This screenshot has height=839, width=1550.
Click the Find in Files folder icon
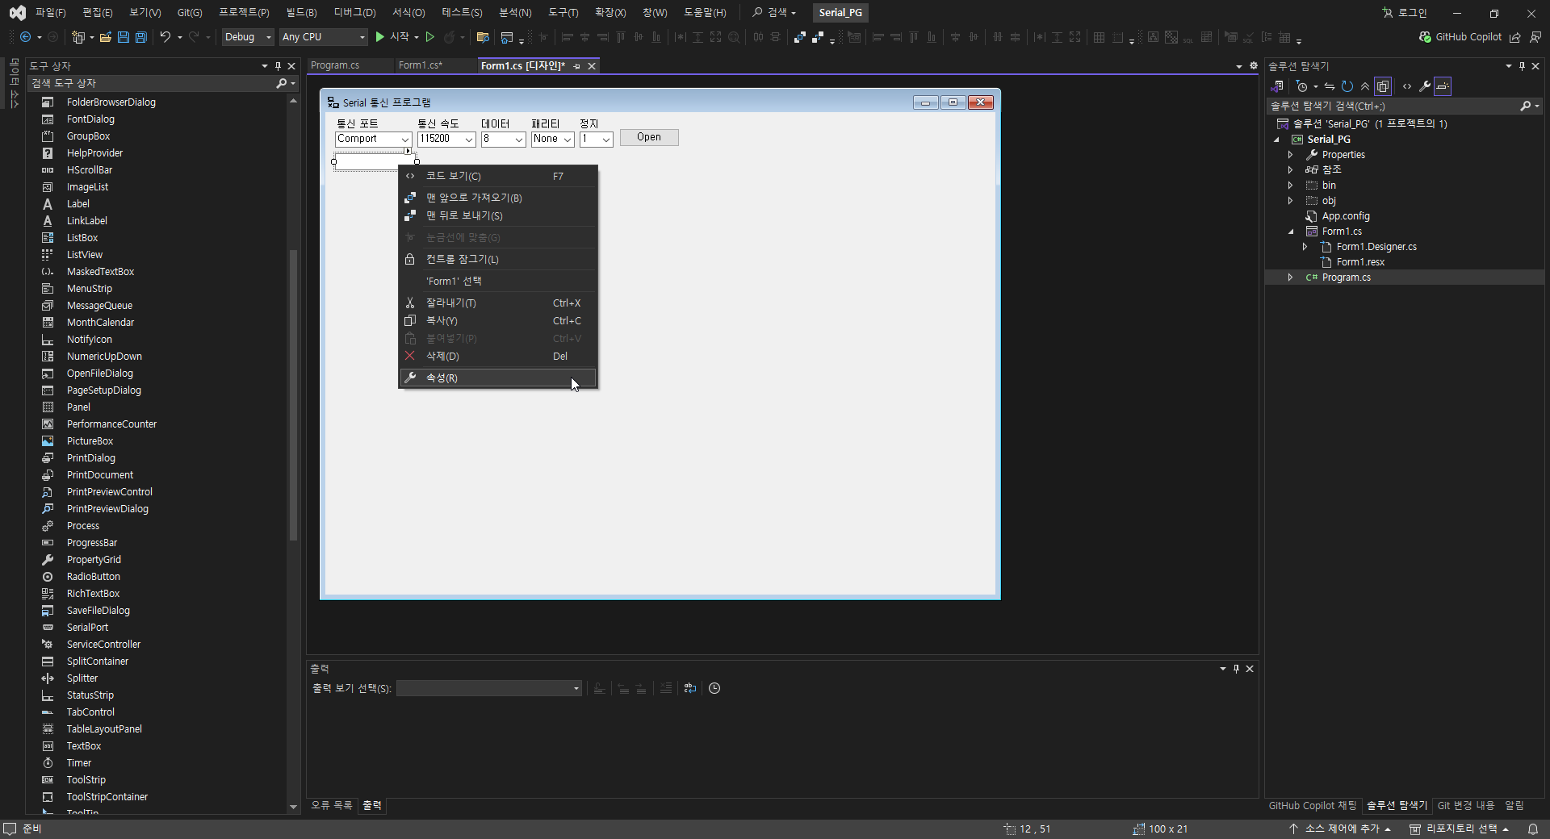[x=483, y=37]
